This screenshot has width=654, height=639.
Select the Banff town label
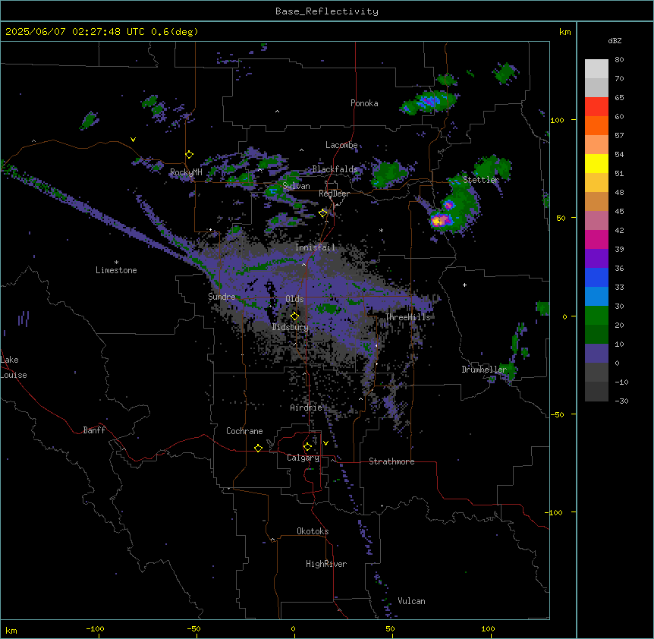click(x=94, y=430)
